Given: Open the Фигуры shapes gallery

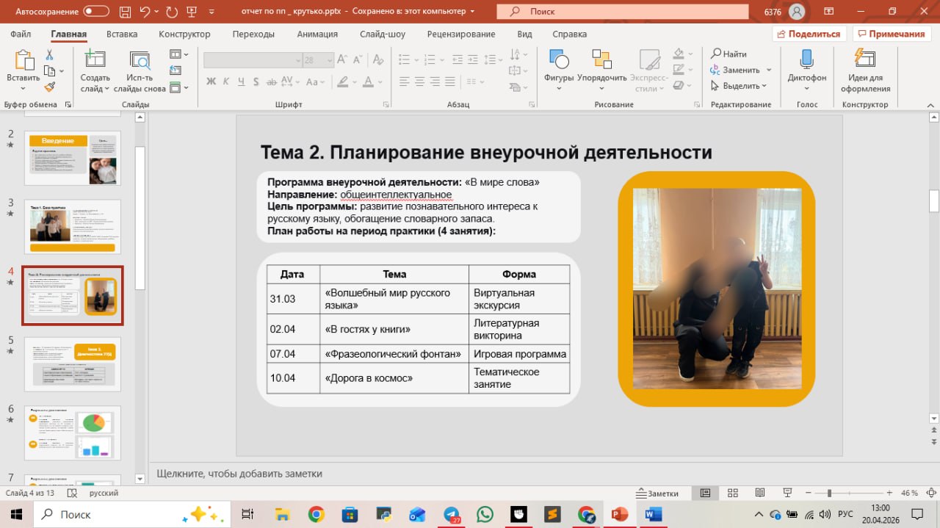Looking at the screenshot, I should tap(559, 60).
